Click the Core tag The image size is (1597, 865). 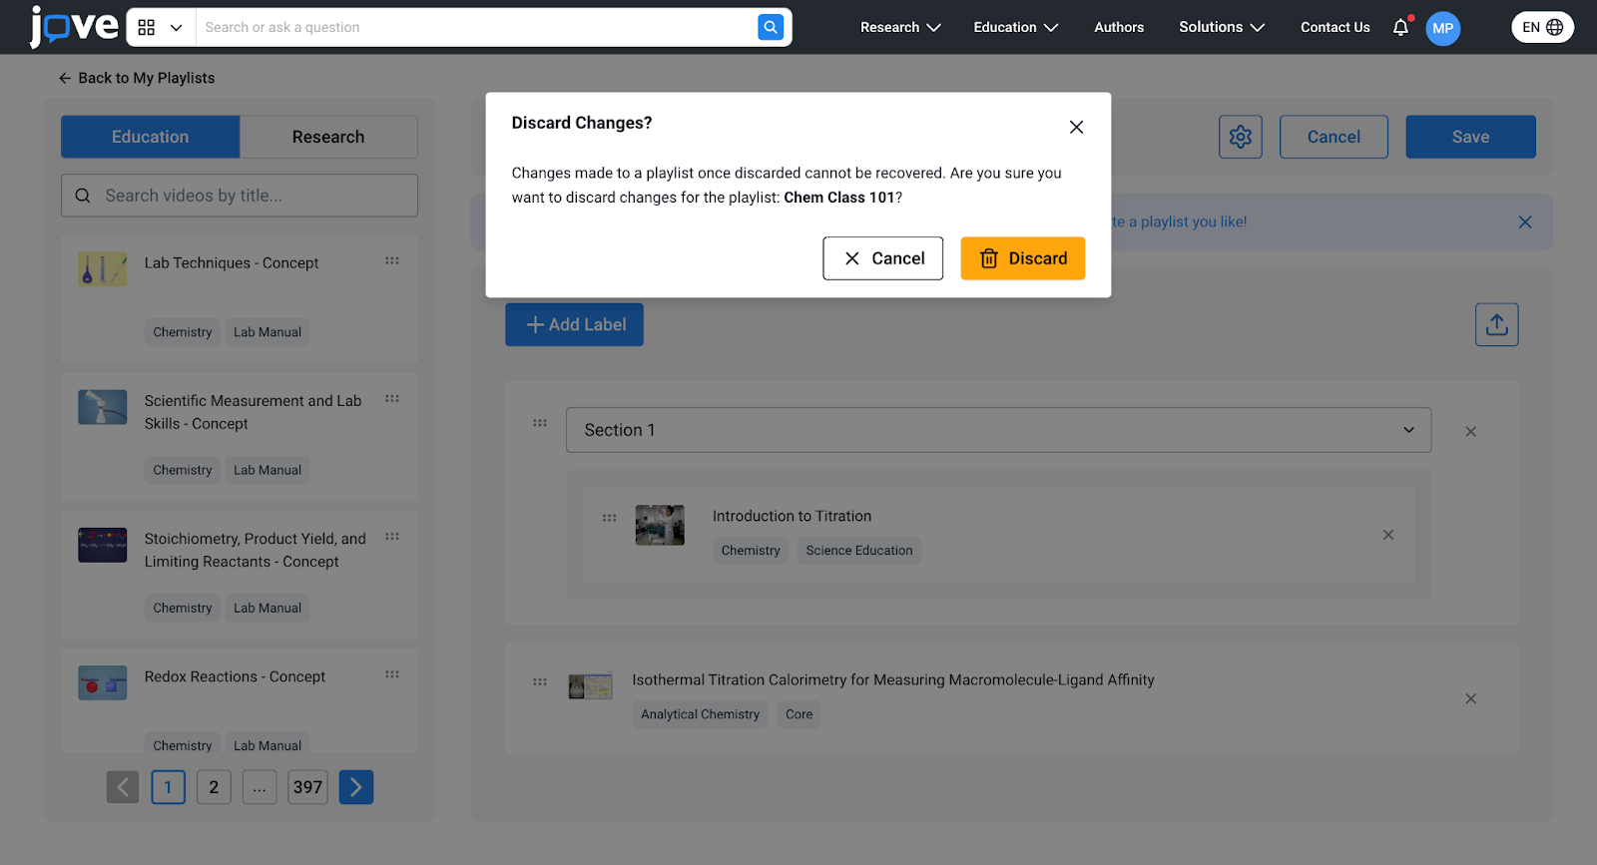point(798,714)
